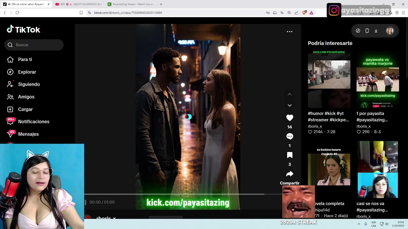Reload the current page
The height and width of the screenshot is (229, 408).
pos(17,13)
